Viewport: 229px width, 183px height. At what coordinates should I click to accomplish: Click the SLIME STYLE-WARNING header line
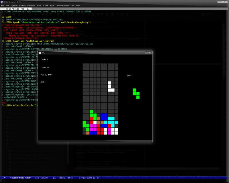(x=46, y=12)
